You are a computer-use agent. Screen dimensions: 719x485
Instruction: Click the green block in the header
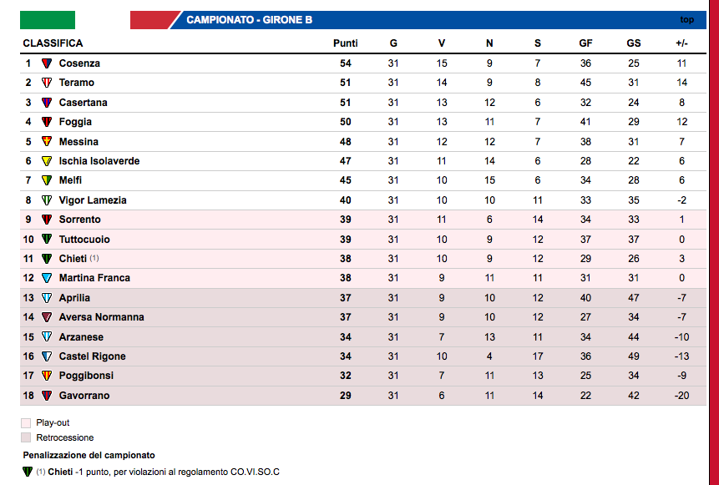pyautogui.click(x=48, y=20)
